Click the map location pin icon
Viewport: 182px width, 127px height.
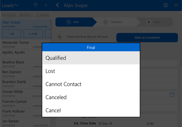[x=35, y=5]
